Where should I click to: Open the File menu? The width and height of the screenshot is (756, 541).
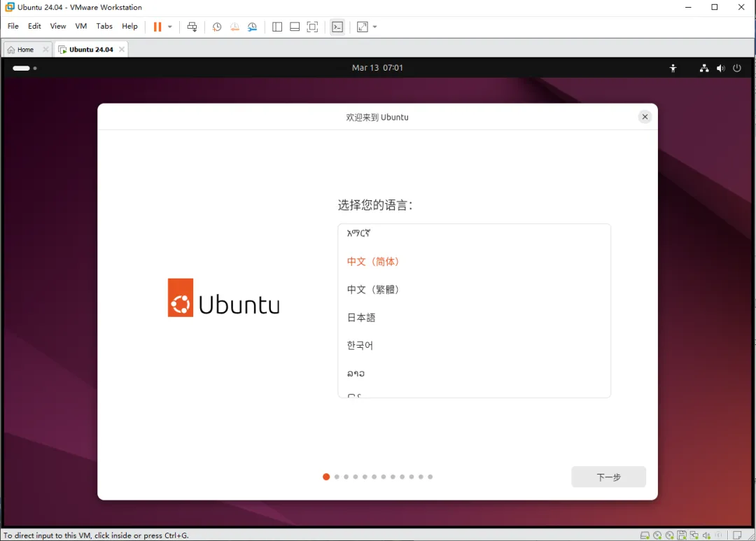point(13,26)
